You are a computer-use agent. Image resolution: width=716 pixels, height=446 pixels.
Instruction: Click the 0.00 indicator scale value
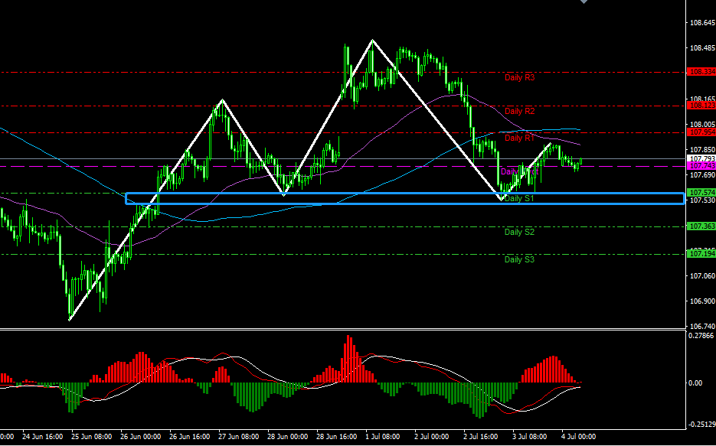[697, 383]
